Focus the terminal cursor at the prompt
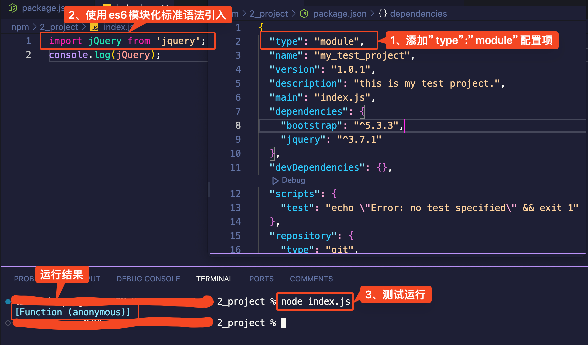 pyautogui.click(x=284, y=323)
